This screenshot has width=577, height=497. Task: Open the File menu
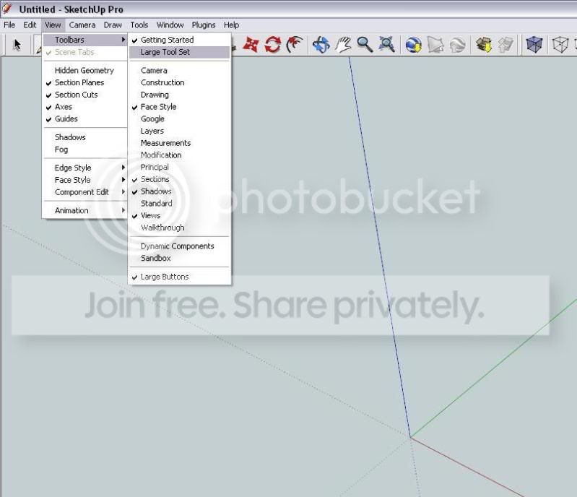[9, 25]
